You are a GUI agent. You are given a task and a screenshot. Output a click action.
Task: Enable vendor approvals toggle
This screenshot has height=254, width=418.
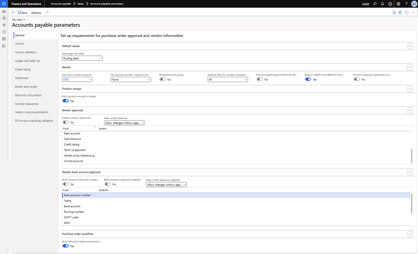click(65, 122)
